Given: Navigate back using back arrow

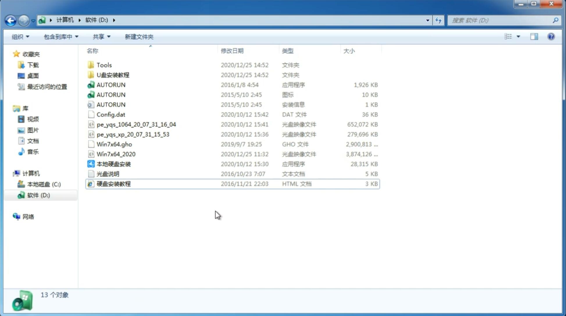Looking at the screenshot, I should pyautogui.click(x=10, y=20).
